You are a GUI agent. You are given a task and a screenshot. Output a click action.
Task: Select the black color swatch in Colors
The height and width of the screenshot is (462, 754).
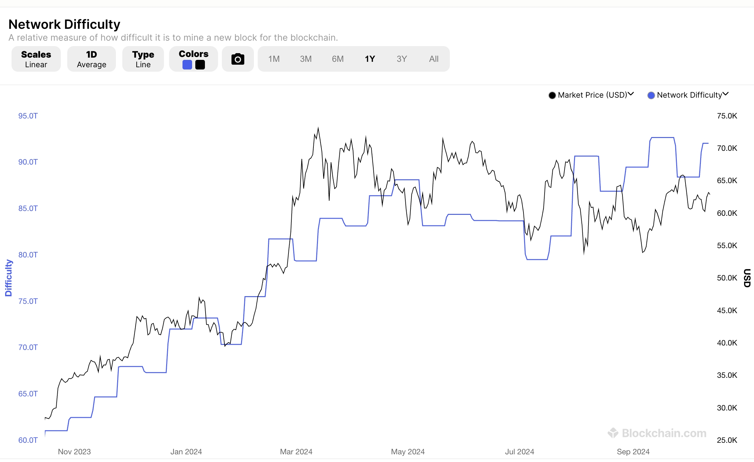point(200,64)
